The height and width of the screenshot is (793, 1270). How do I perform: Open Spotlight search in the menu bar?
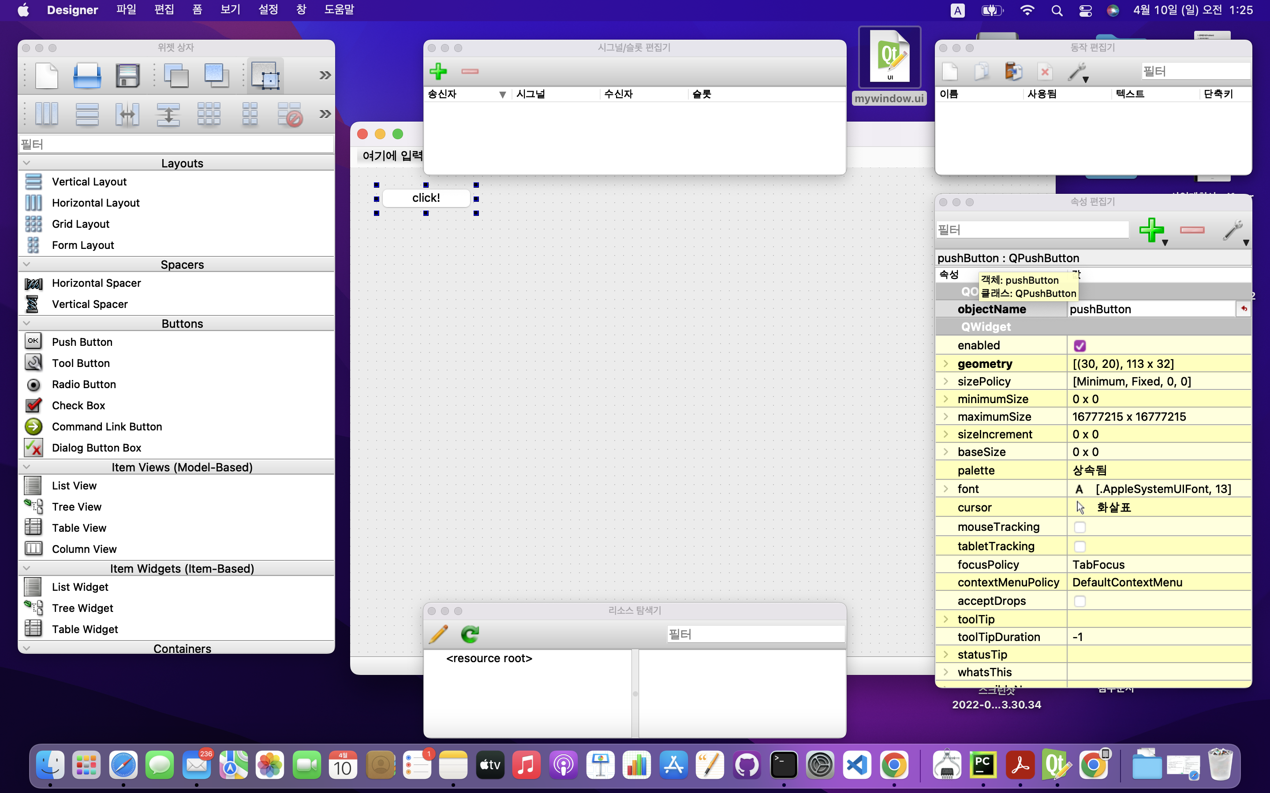[1057, 10]
